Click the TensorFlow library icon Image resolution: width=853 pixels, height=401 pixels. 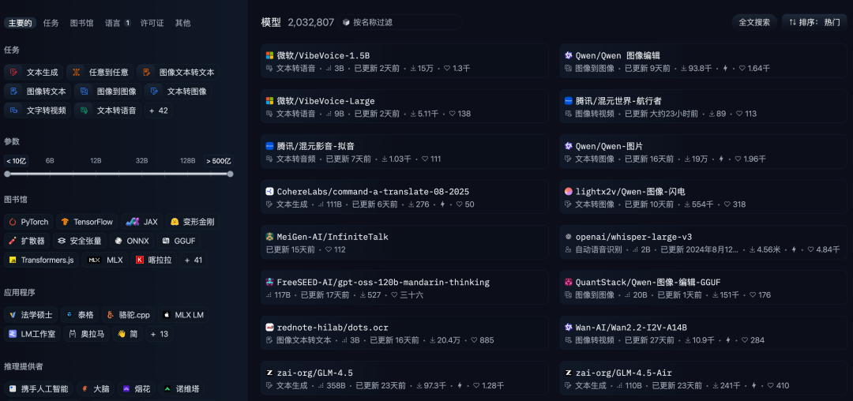[65, 222]
